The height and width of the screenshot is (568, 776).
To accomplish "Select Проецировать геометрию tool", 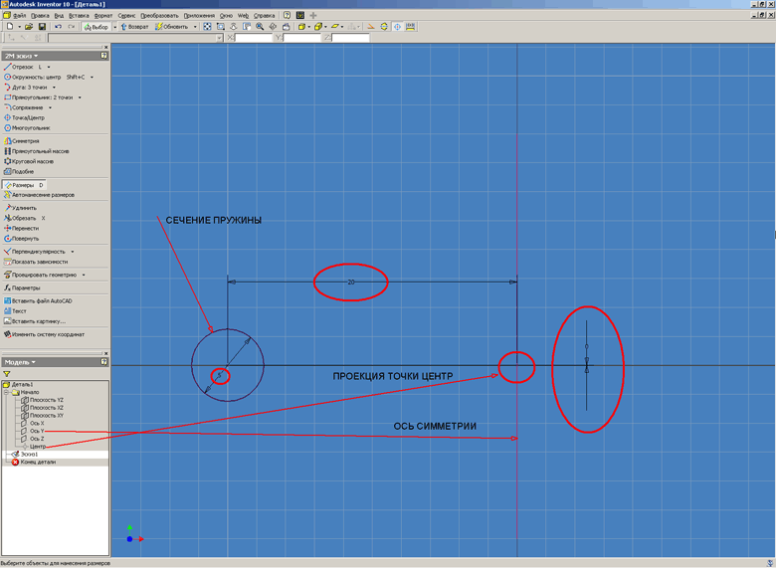I will click(x=40, y=275).
